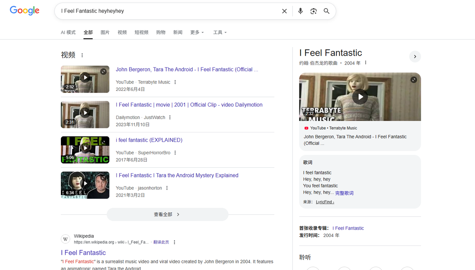Open the Google logo homepage
The width and height of the screenshot is (475, 270).
[x=24, y=11]
